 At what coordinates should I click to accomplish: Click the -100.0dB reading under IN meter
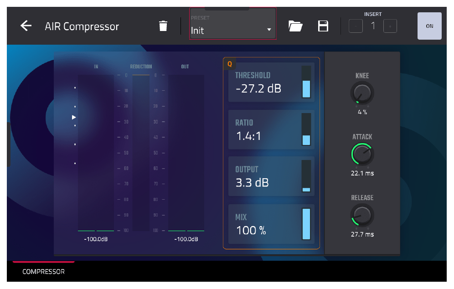[x=96, y=239]
